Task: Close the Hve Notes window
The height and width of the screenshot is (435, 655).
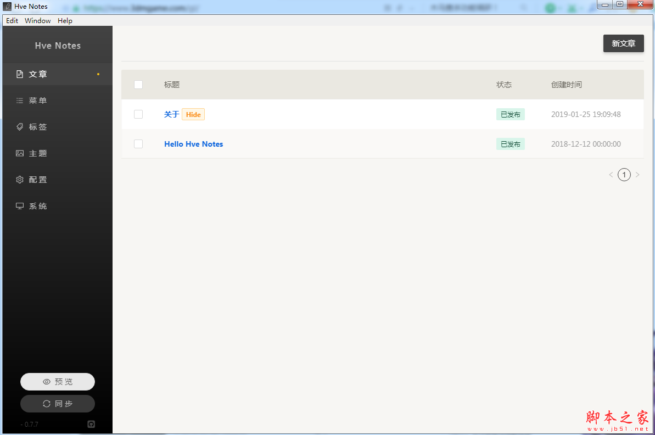Action: pyautogui.click(x=640, y=4)
